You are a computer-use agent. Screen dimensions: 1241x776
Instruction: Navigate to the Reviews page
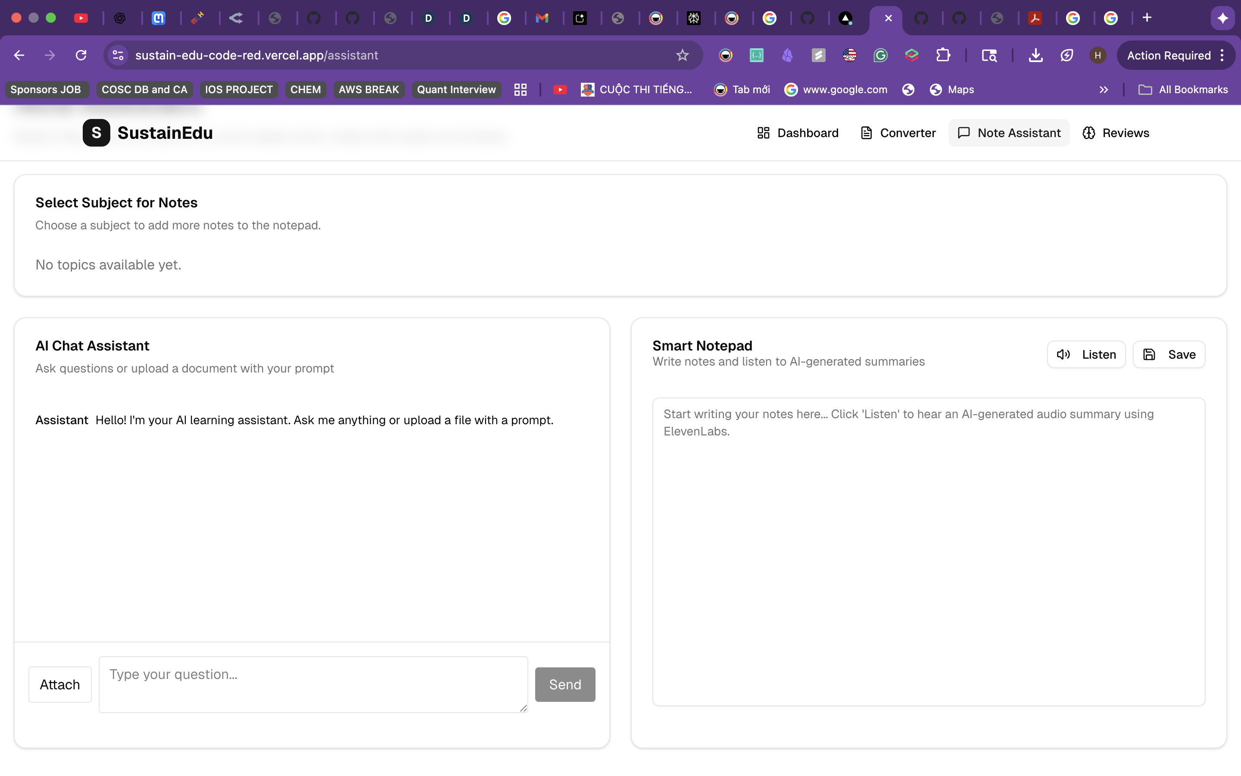(1116, 133)
